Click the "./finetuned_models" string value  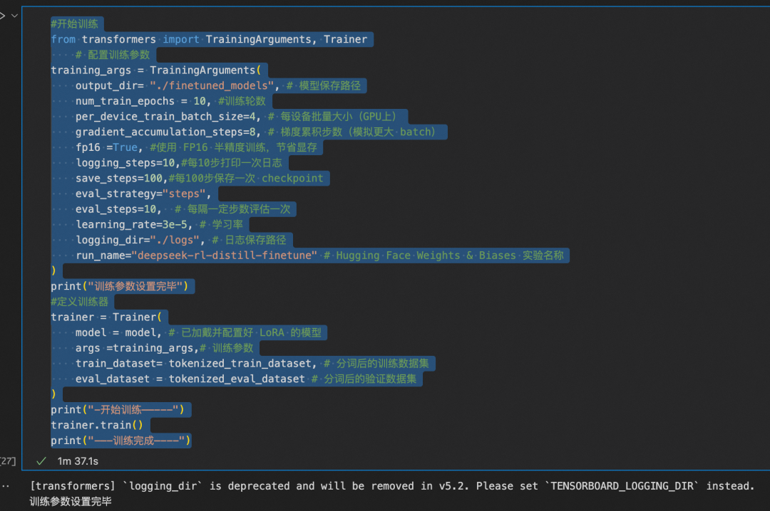212,85
